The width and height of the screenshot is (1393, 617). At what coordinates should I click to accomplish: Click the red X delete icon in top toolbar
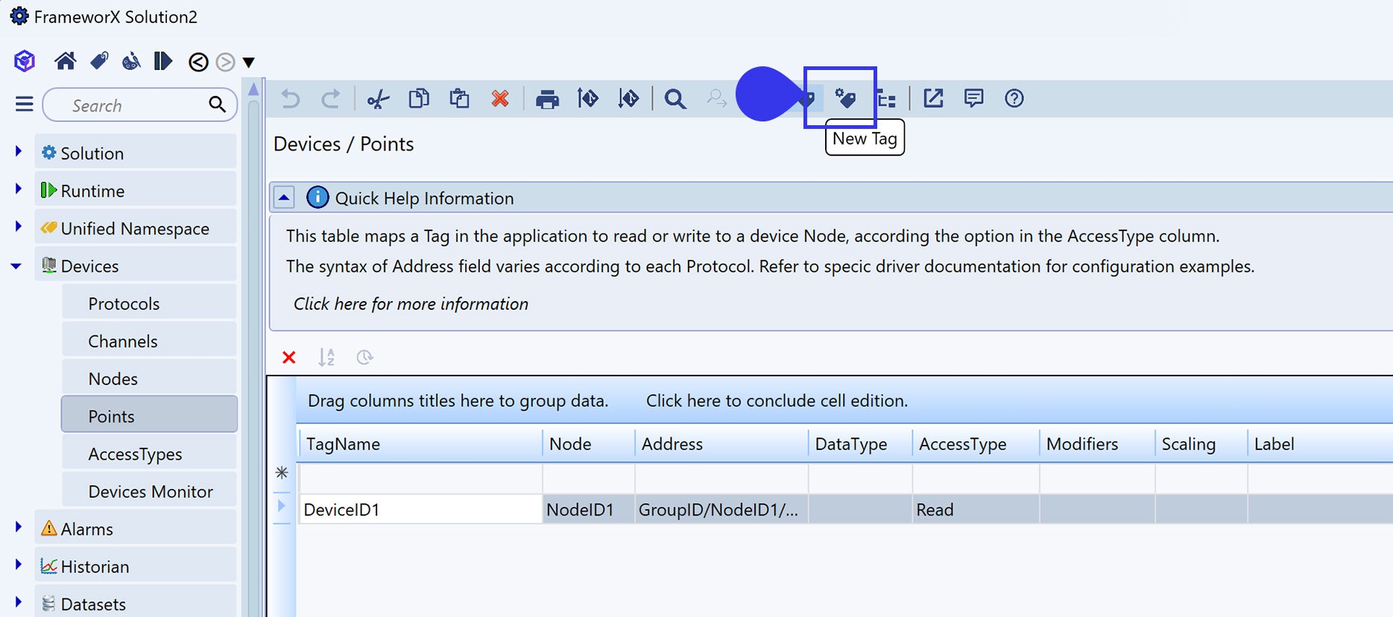coord(500,98)
